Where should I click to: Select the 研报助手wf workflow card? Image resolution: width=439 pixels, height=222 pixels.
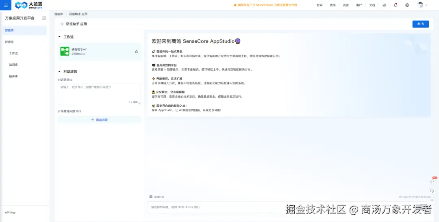click(100, 52)
